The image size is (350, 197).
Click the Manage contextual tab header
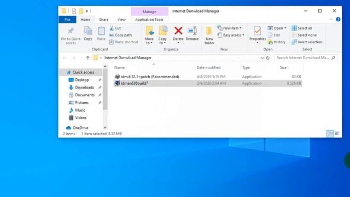click(x=149, y=11)
